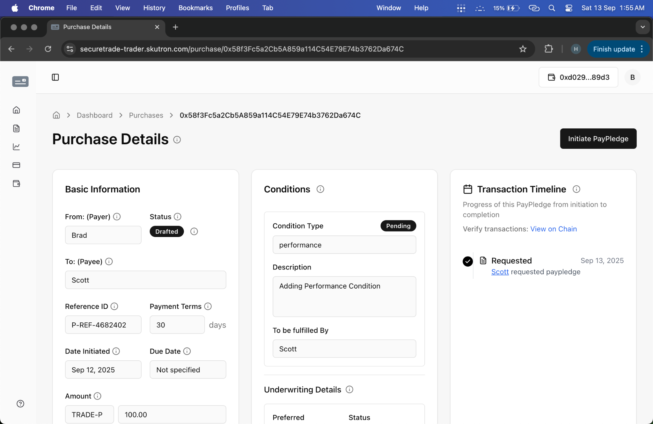Open the wallet icon in sidebar
The width and height of the screenshot is (653, 424).
pos(16,183)
